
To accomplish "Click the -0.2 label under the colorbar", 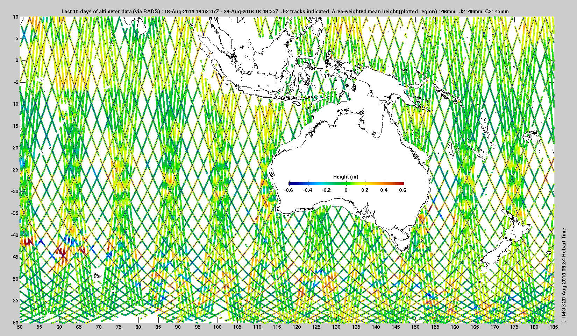I will coord(327,190).
